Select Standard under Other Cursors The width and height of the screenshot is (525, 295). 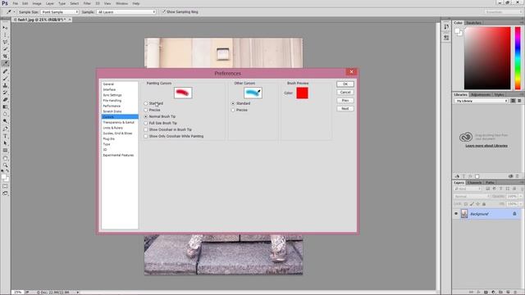[x=241, y=103]
